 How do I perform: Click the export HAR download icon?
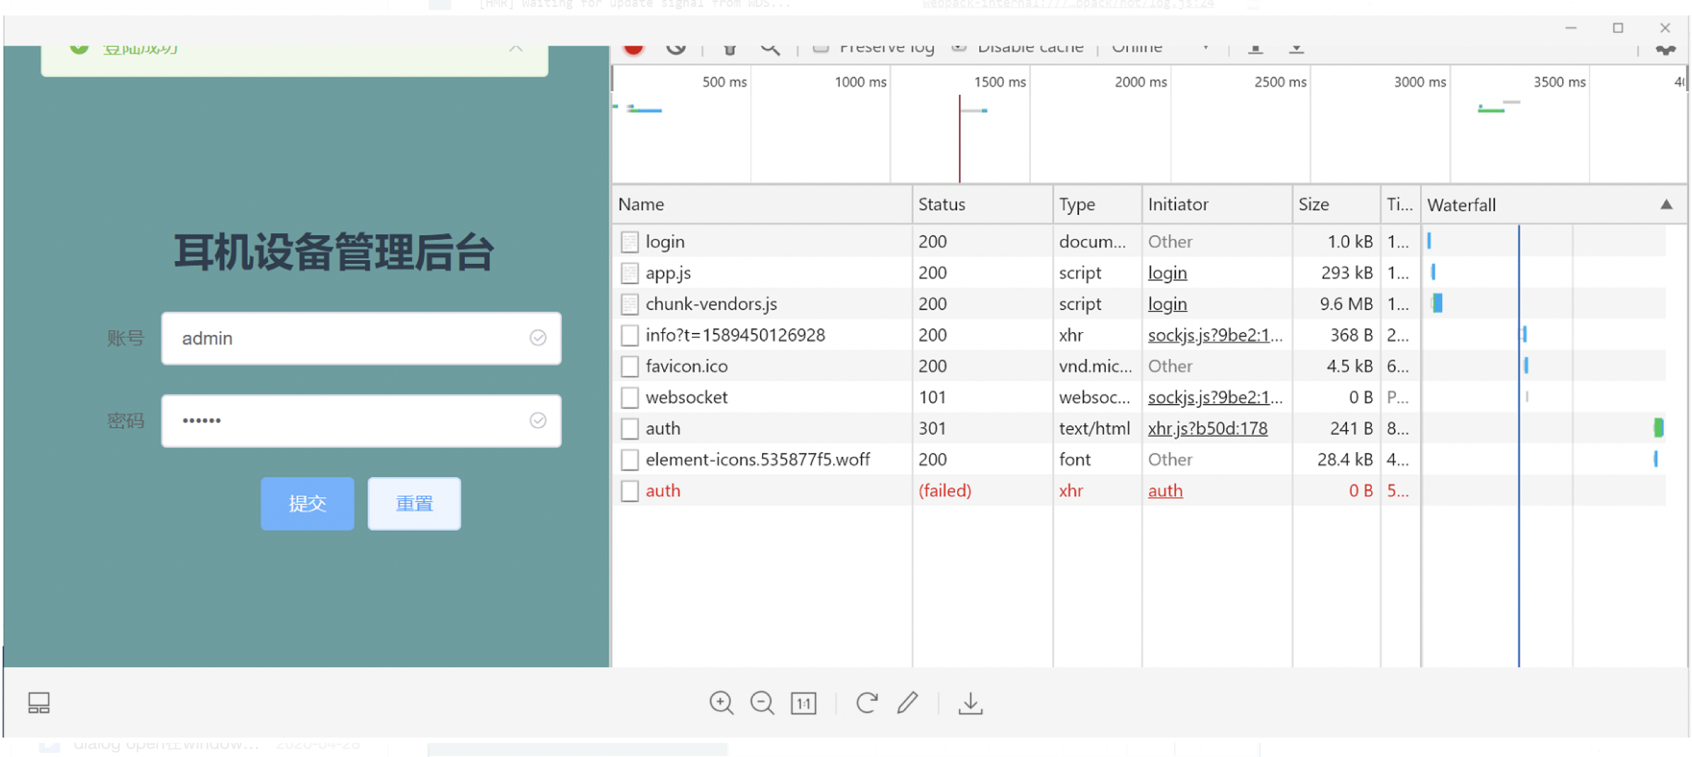1296,49
